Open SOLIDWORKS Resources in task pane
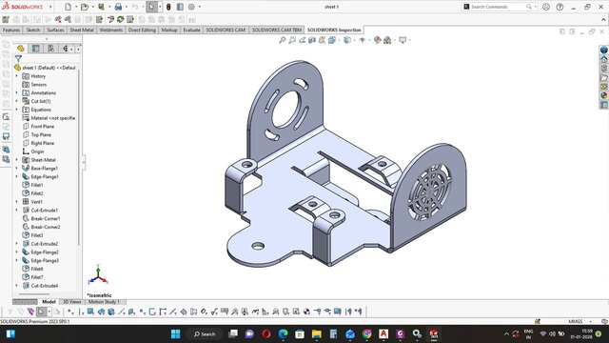Image resolution: width=609 pixels, height=343 pixels. coord(603,59)
